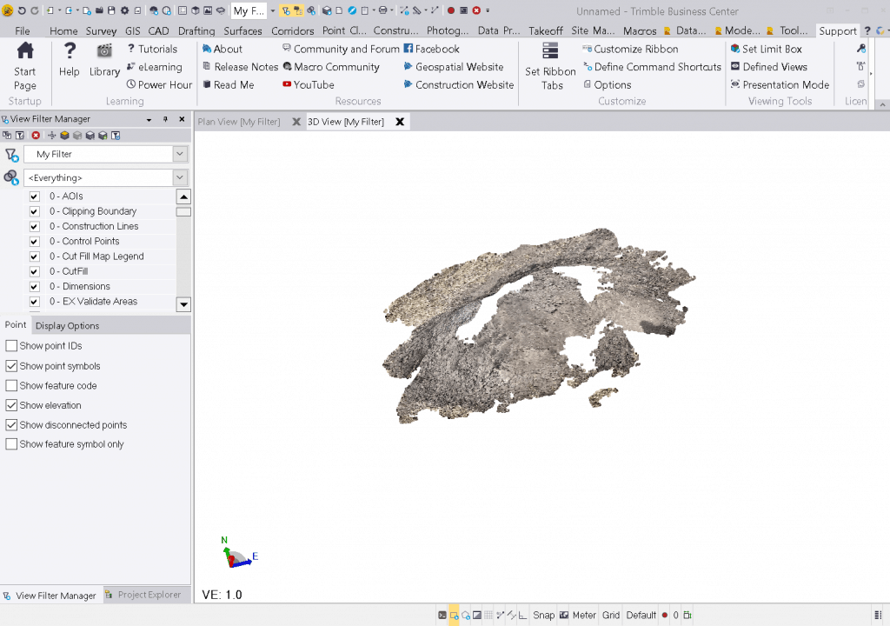Click the highlighted view filter manager toolbar icon
Screen dimensions: 890x626
click(285, 10)
